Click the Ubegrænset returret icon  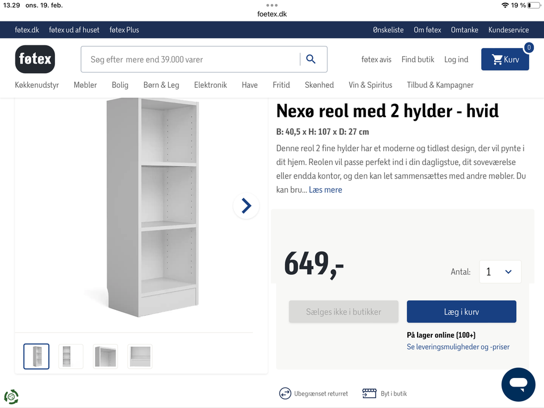(x=285, y=393)
